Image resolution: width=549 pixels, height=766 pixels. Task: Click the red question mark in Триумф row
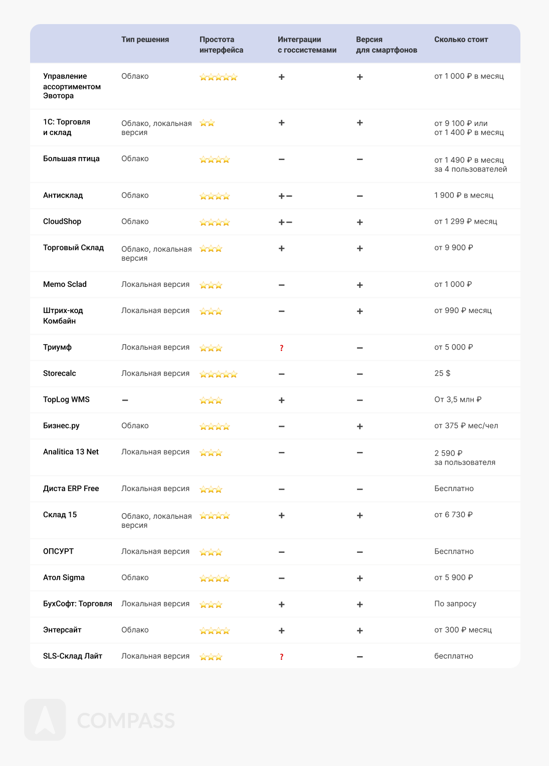(x=281, y=348)
